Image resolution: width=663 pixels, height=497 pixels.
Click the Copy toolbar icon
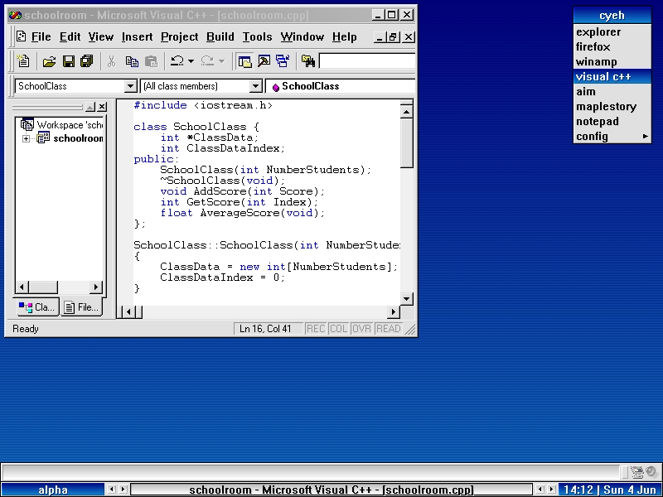click(x=132, y=61)
